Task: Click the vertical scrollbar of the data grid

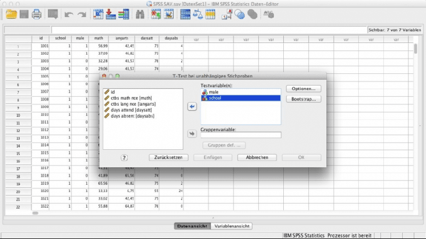Action: [x=416, y=49]
